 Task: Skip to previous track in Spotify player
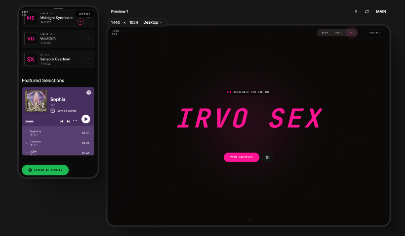[62, 121]
